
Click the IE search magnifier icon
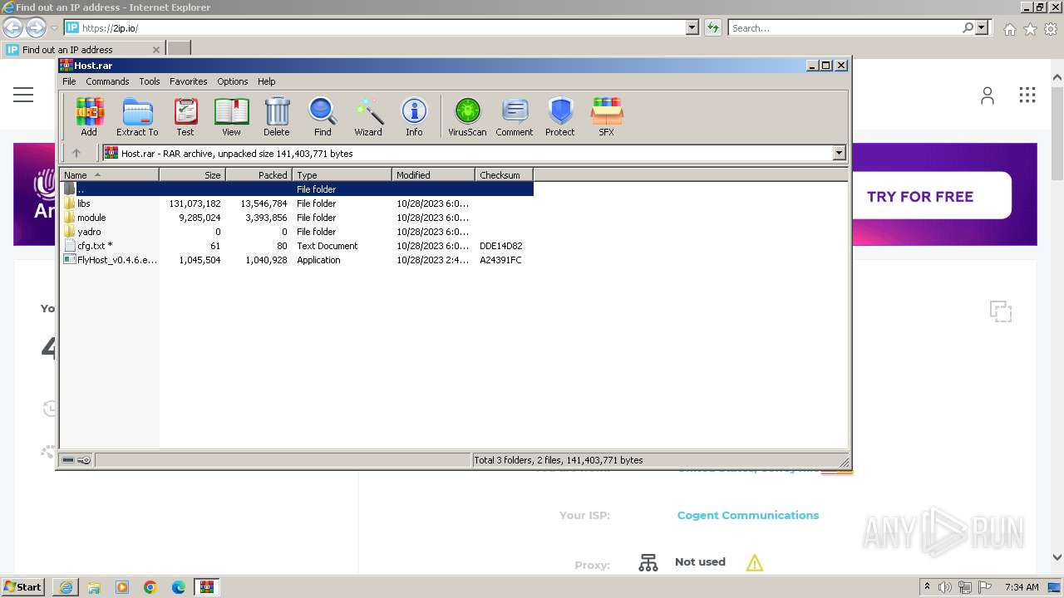[968, 27]
